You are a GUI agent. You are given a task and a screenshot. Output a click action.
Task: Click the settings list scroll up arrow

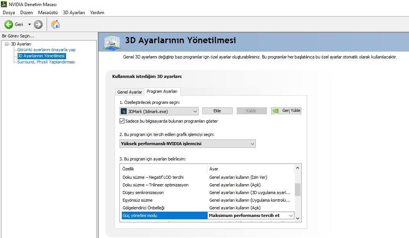coord(297,168)
